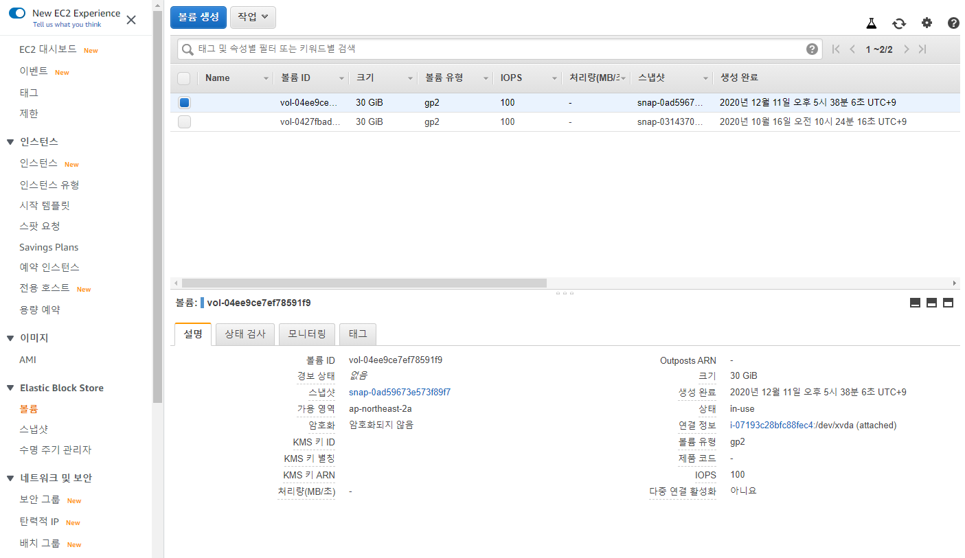The image size is (965, 558).
Task: Open 보안 그룹 in sidebar
Action: 40,500
